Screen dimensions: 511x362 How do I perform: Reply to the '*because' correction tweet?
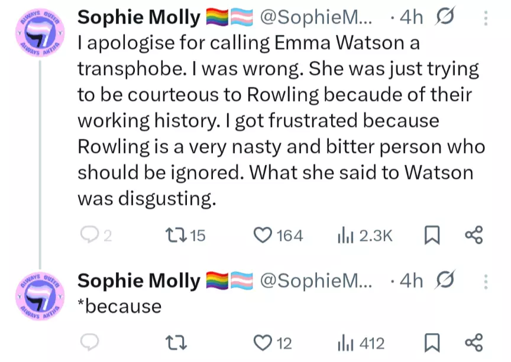(x=90, y=343)
